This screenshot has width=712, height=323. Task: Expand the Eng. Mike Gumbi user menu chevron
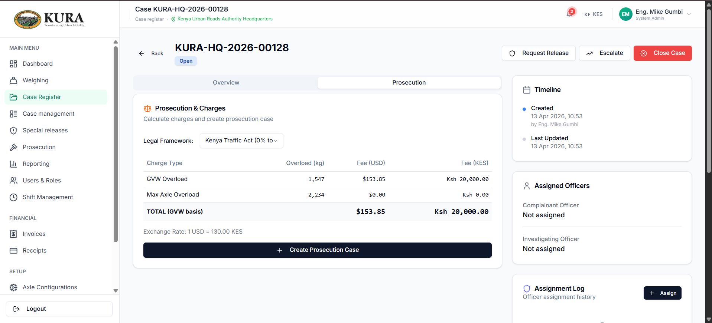point(689,14)
